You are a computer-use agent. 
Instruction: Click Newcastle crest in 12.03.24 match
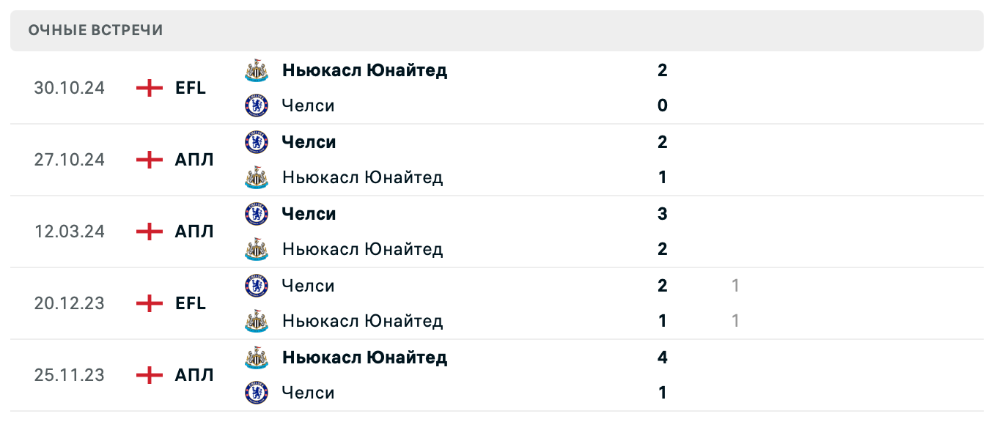(256, 249)
